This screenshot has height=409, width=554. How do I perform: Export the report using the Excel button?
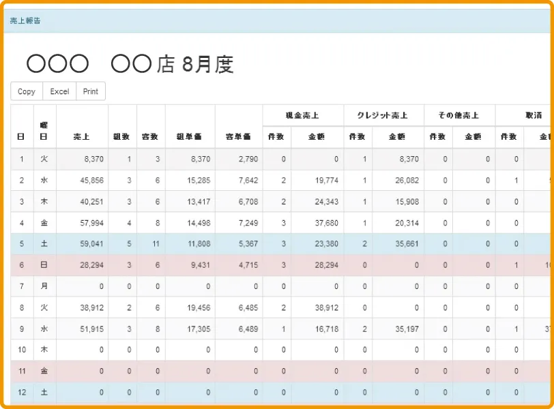59,91
